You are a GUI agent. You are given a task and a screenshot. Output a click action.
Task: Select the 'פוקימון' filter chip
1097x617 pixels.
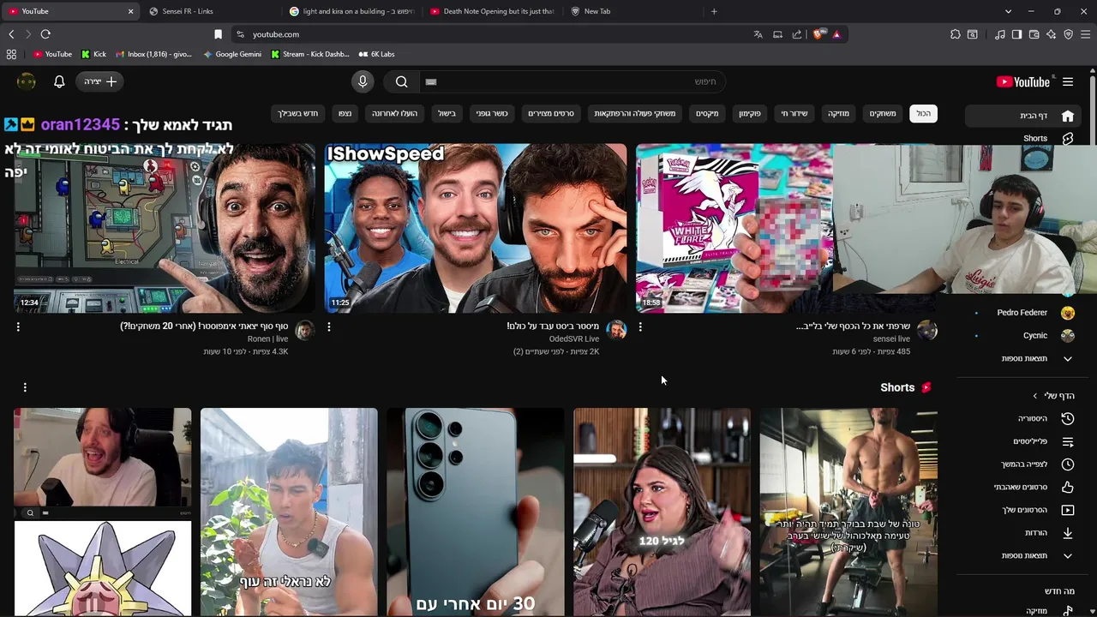click(750, 113)
